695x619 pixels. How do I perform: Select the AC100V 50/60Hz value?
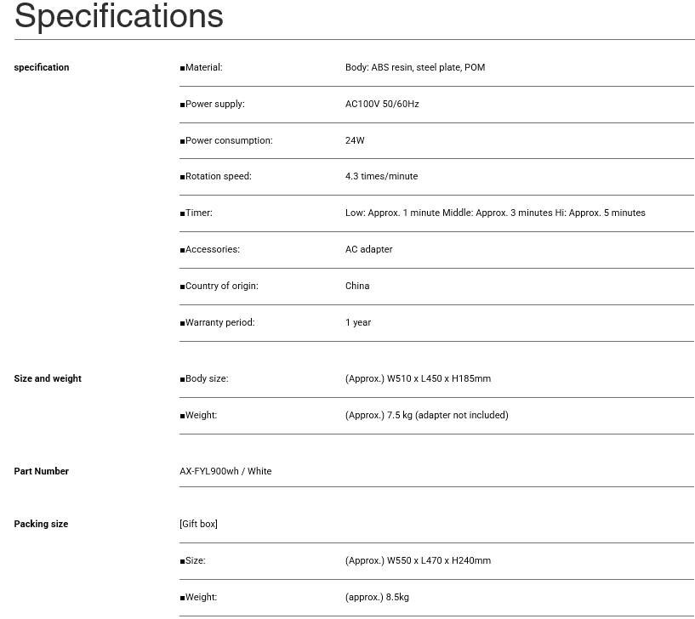(x=382, y=104)
